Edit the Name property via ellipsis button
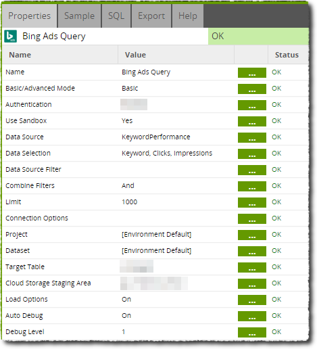The height and width of the screenshot is (349, 317). point(252,72)
